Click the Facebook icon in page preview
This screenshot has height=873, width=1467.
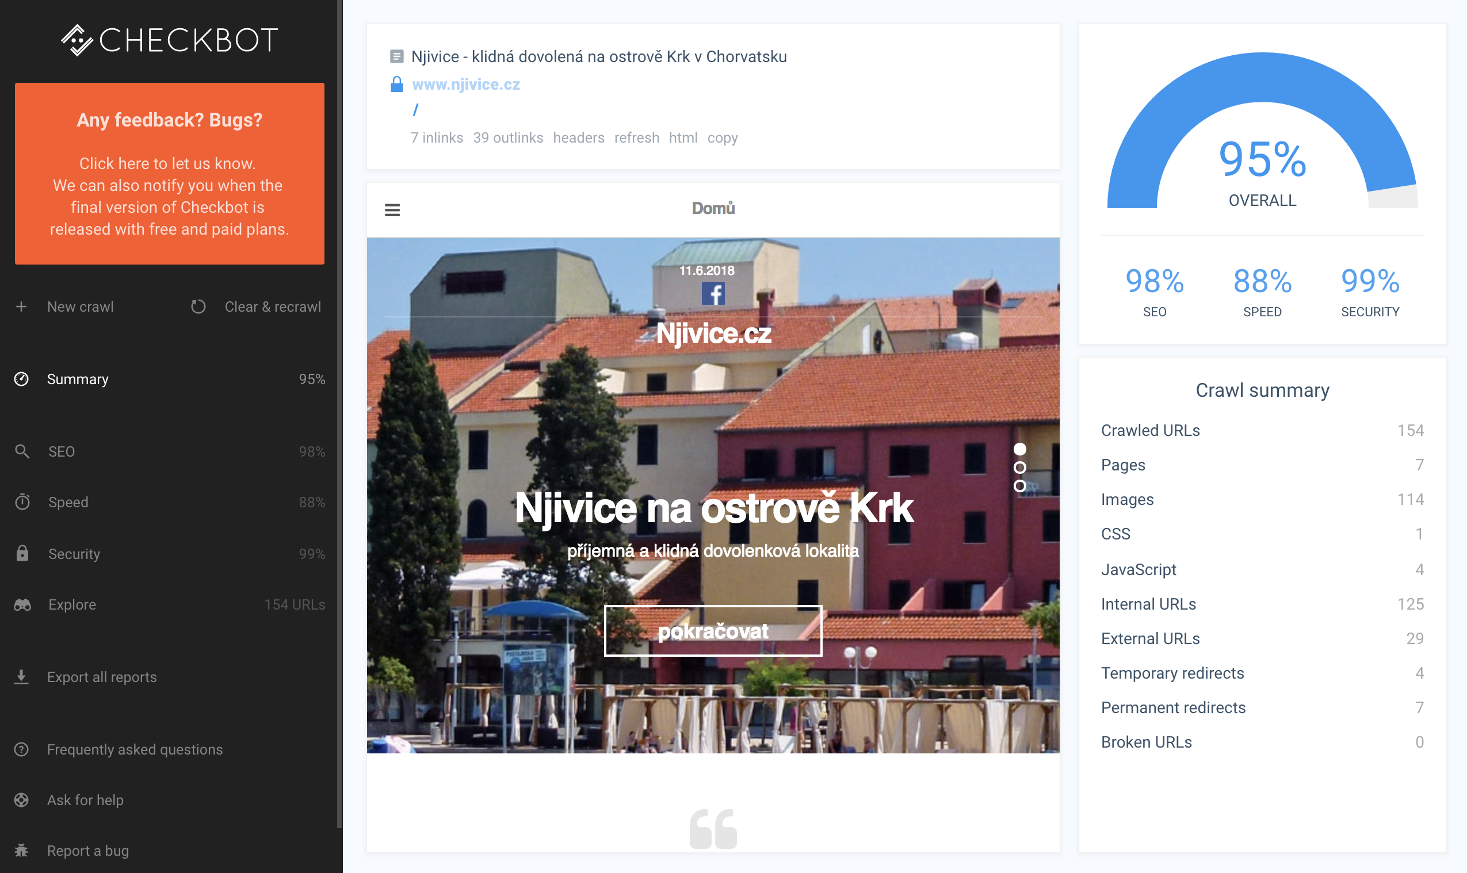713,293
